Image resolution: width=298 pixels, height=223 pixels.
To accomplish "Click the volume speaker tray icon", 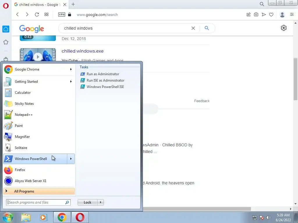I will coord(269,217).
